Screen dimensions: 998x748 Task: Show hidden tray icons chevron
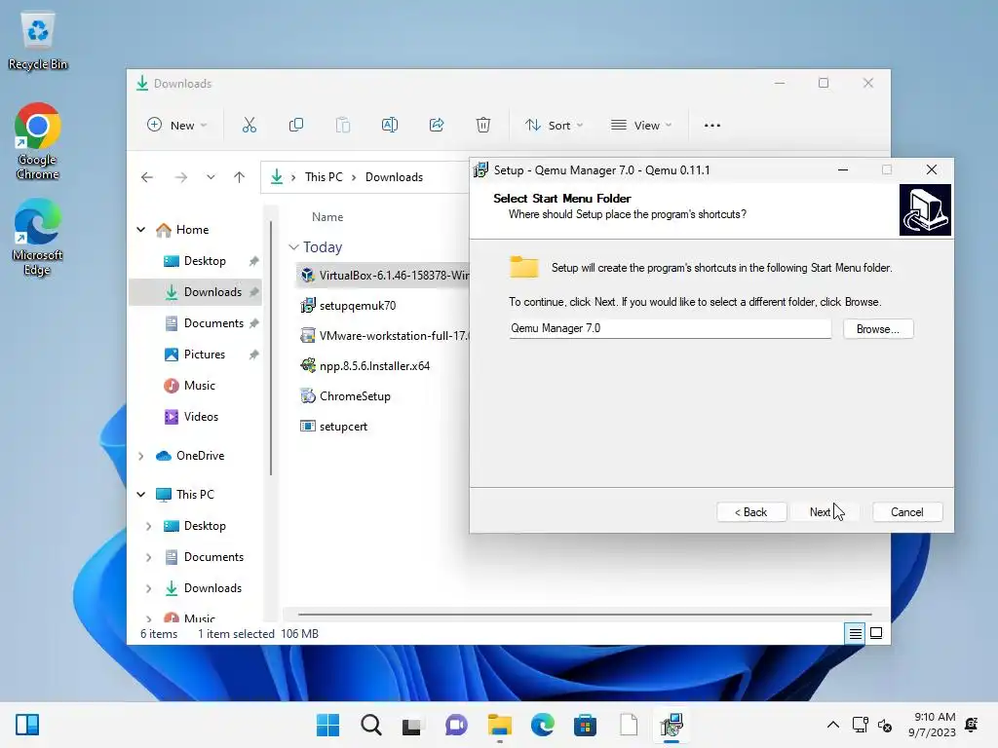(832, 725)
